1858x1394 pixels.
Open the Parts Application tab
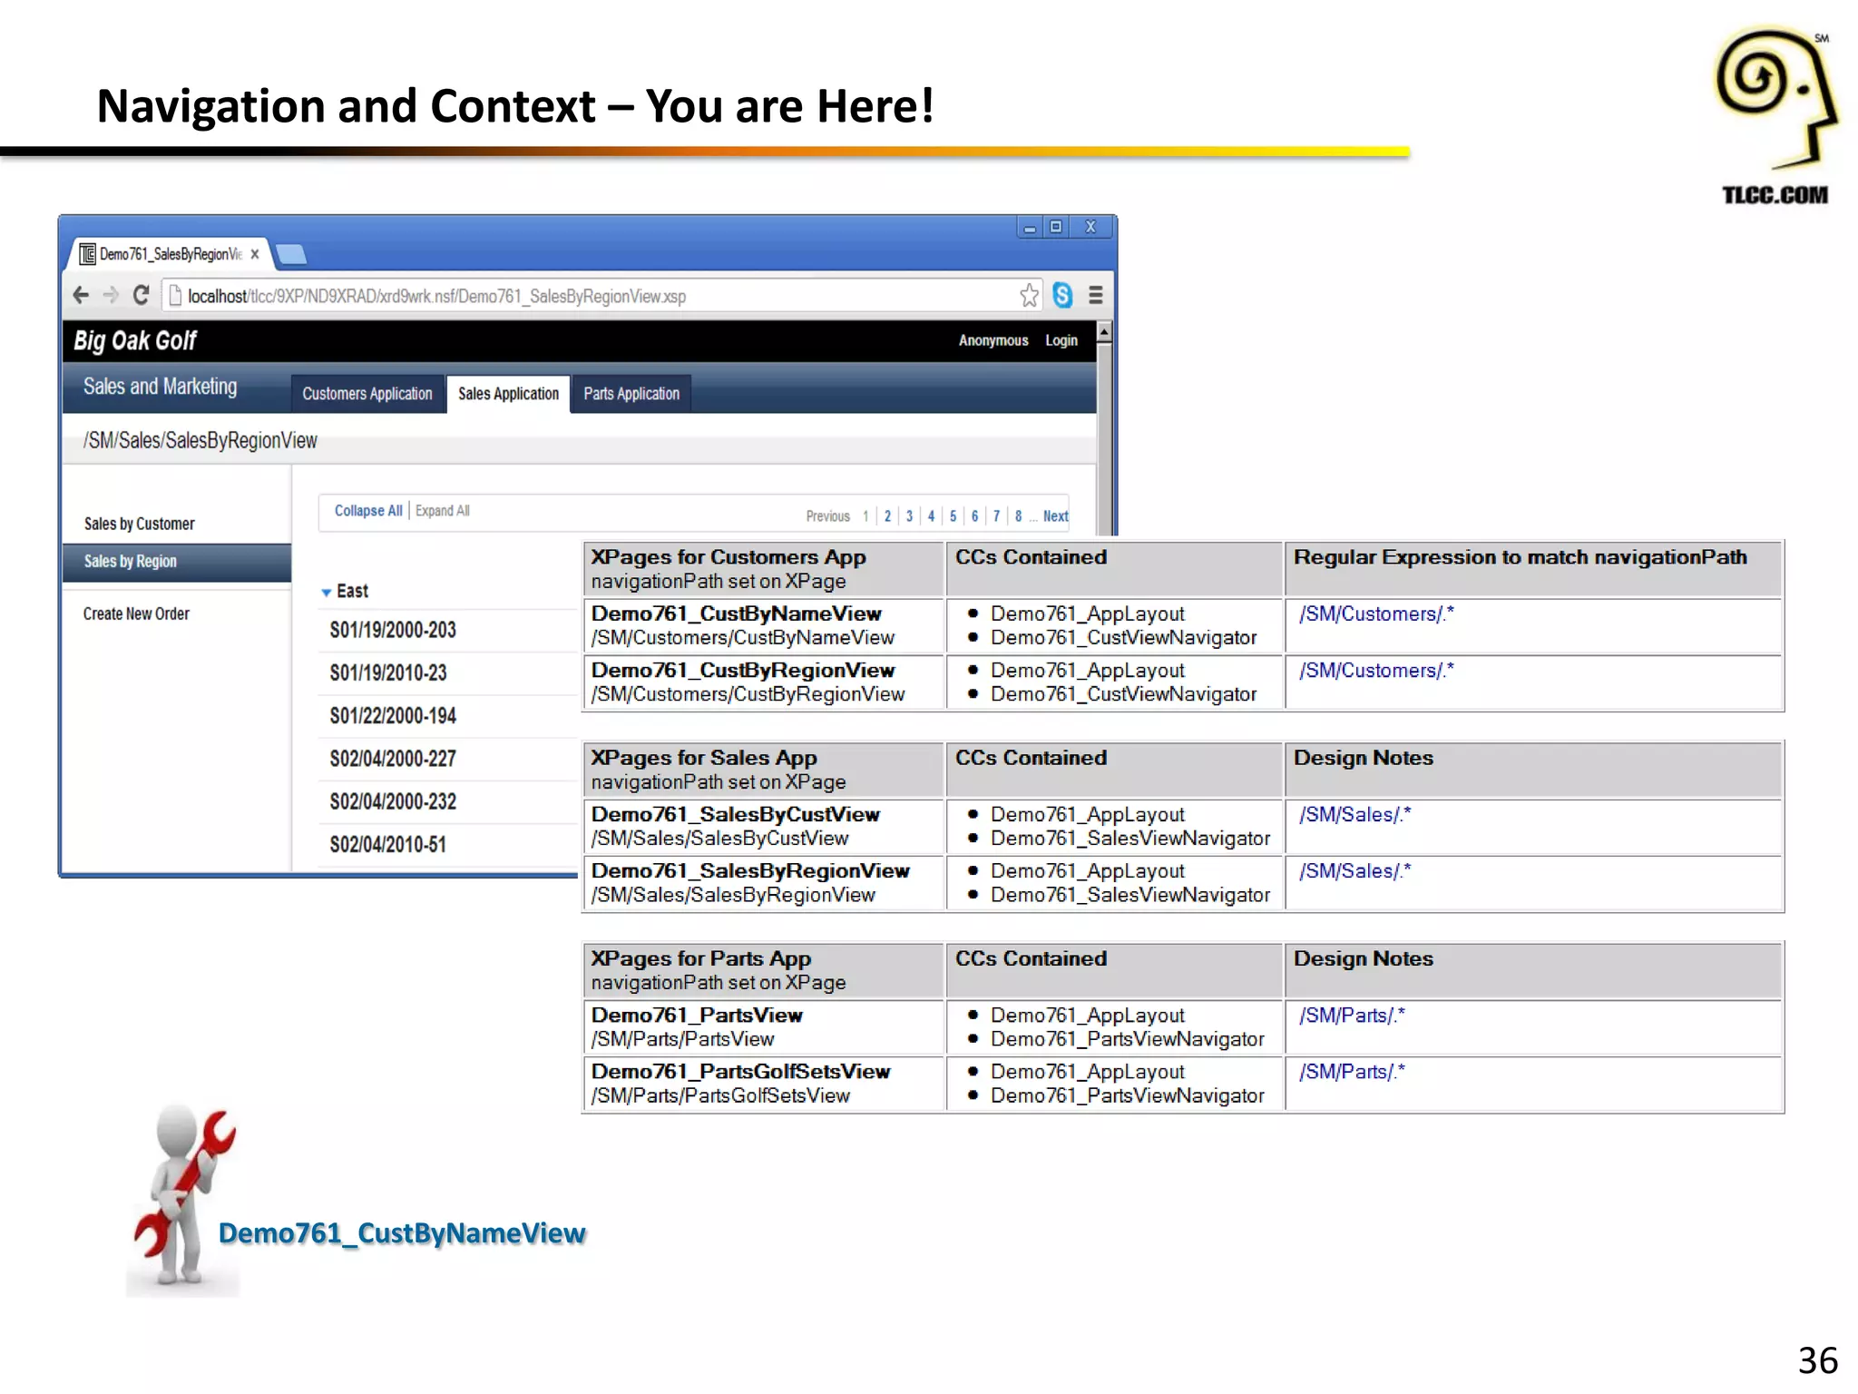pyautogui.click(x=631, y=394)
